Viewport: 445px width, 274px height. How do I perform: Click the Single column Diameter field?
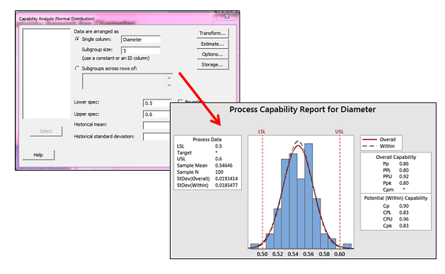(x=140, y=39)
